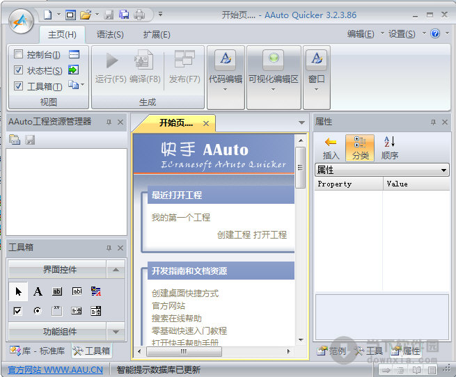Screen dimensions: 456x377
Task: Click the save all icon
Action: 124,15
